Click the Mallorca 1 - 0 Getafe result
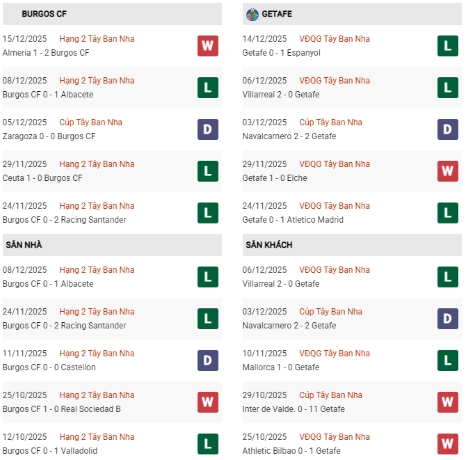466x460 pixels. (x=281, y=367)
